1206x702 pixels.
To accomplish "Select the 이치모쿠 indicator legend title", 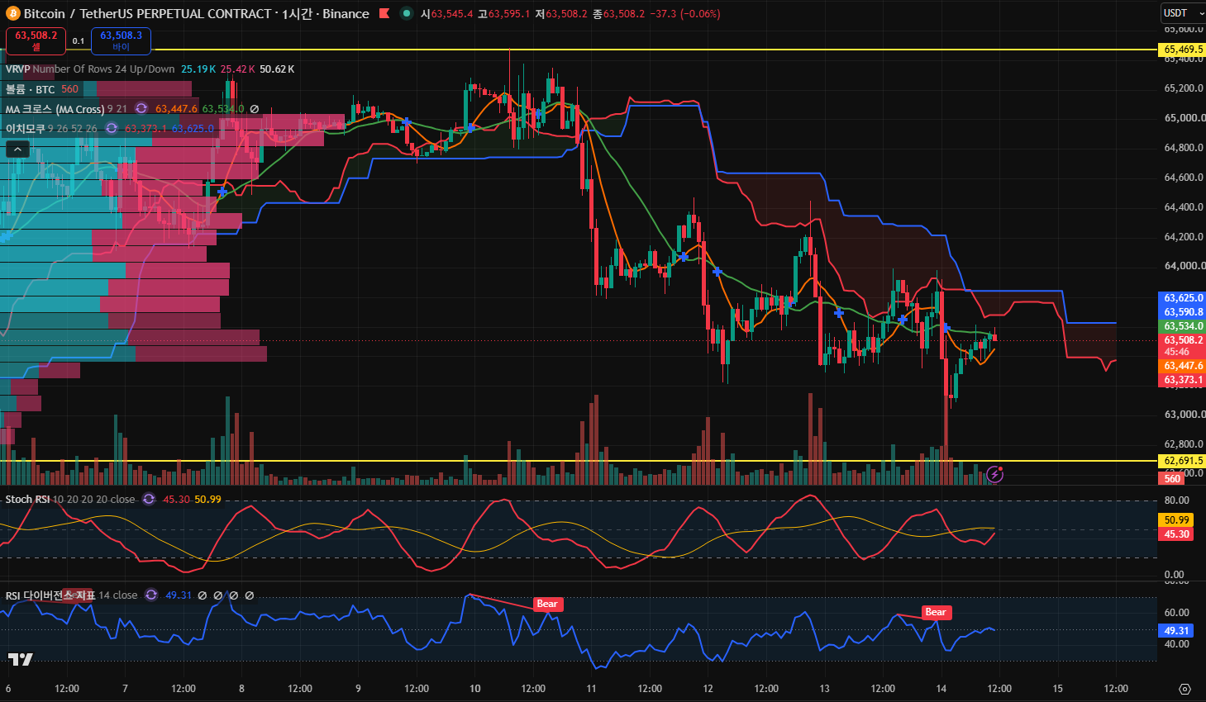I will click(25, 129).
